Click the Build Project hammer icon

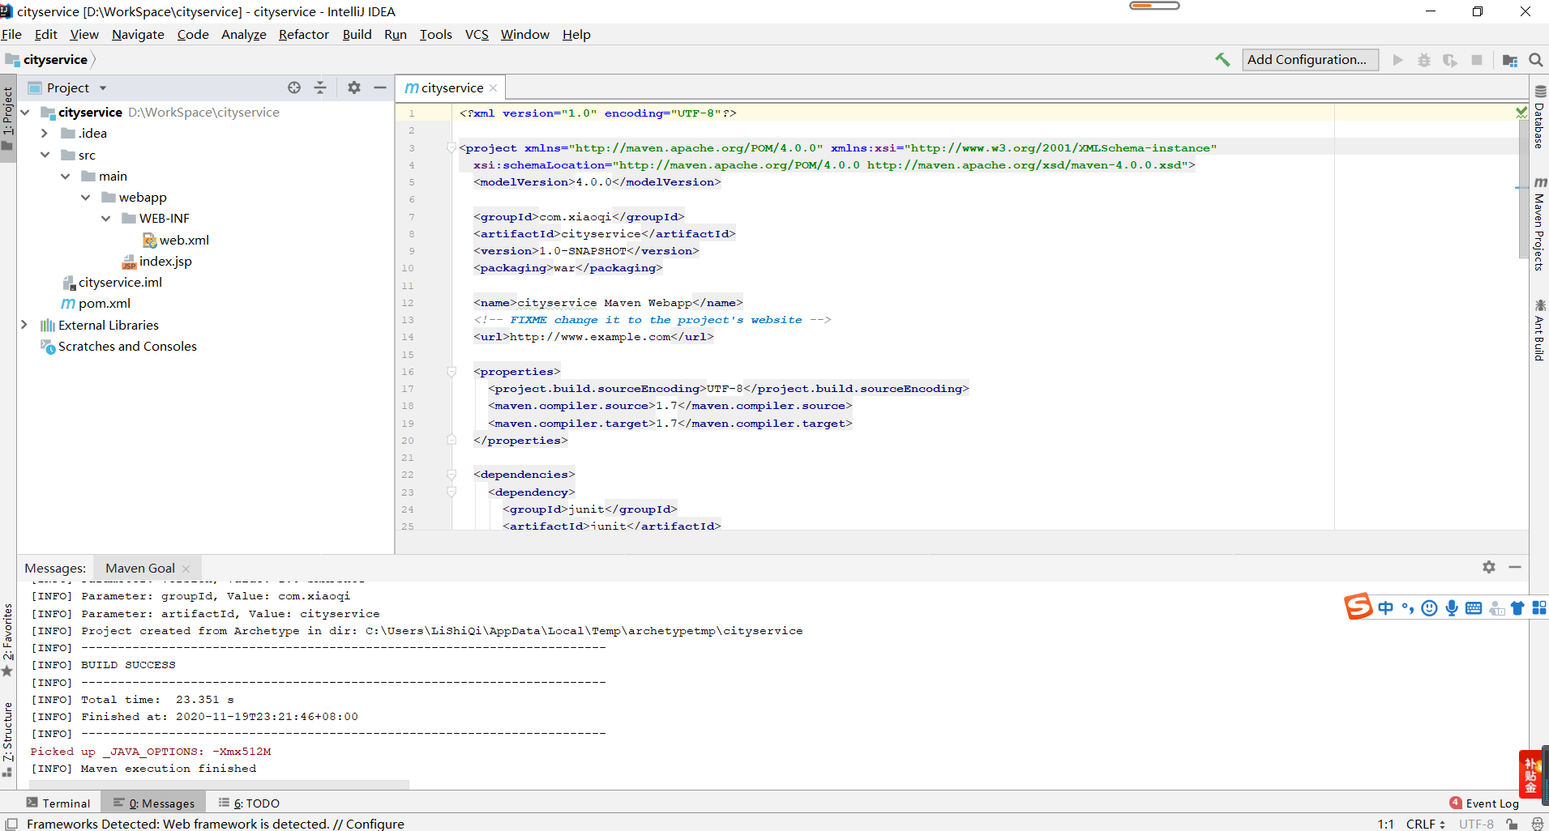pyautogui.click(x=1222, y=60)
